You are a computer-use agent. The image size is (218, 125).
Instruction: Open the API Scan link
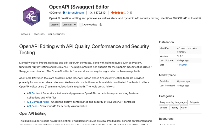click(x=32, y=106)
